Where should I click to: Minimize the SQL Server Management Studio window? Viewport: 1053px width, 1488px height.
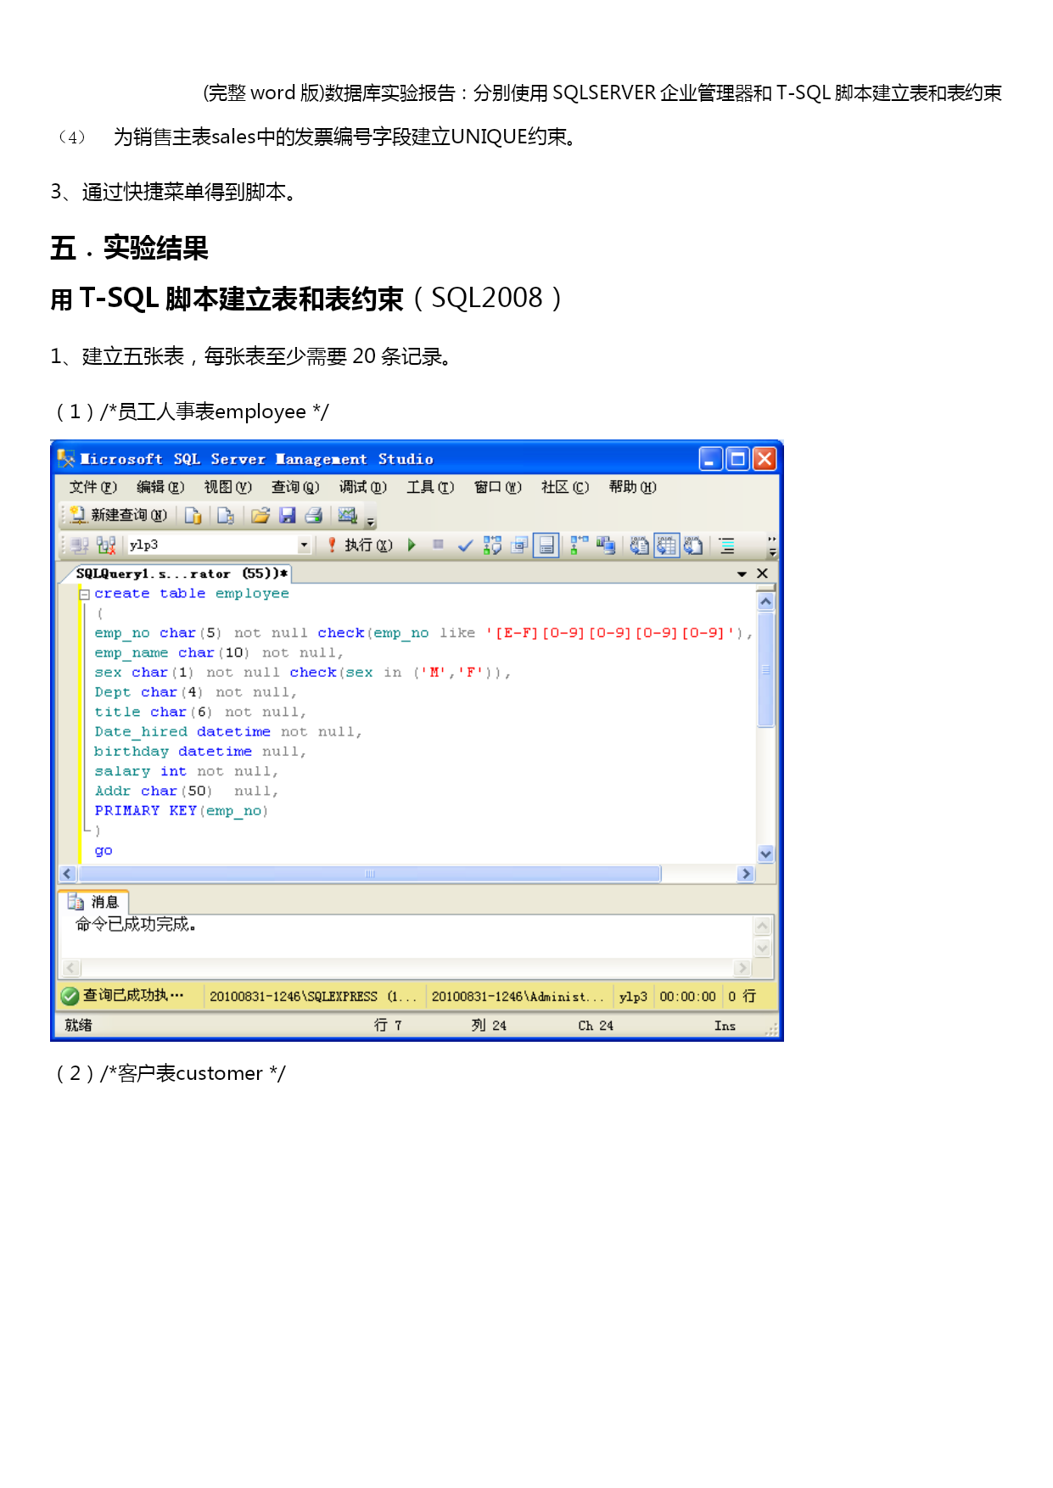tap(711, 459)
